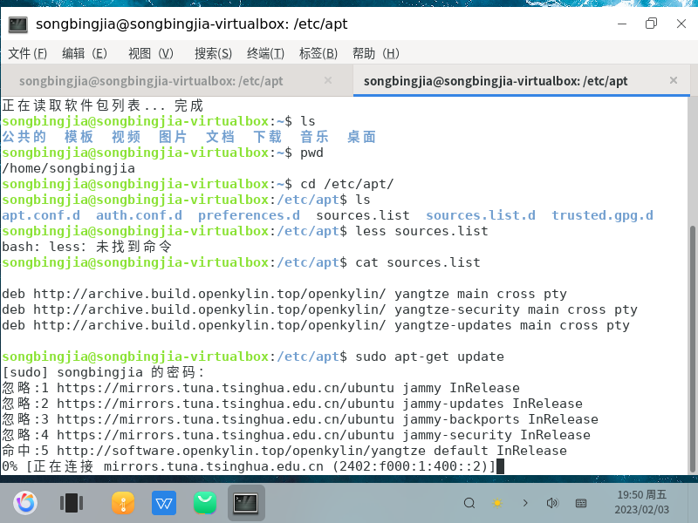Click the 'bash: less: 未找到命令' error line
698x523 pixels.
(x=86, y=247)
